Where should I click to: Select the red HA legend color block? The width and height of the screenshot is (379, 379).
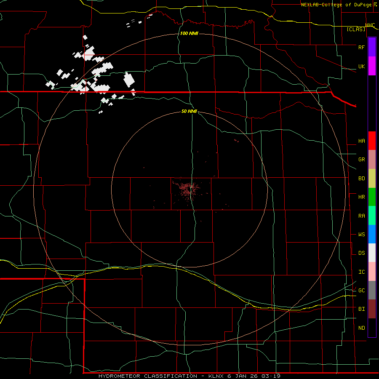tap(372, 141)
